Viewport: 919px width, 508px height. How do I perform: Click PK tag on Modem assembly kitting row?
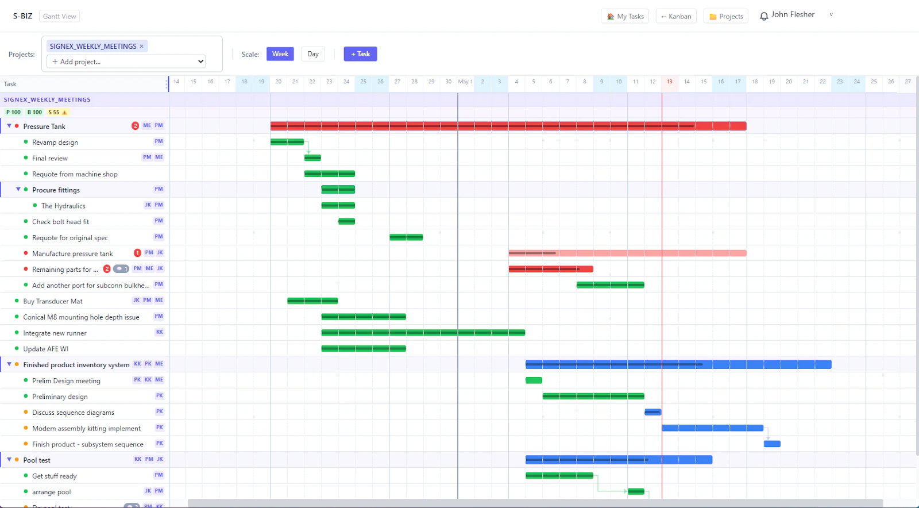click(160, 428)
